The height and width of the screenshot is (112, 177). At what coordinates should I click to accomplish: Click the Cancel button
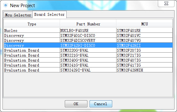click(101, 104)
